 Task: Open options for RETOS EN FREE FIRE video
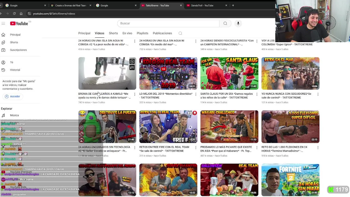click(x=196, y=147)
